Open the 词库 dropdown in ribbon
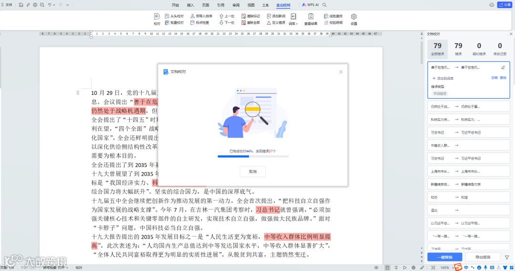This screenshot has width=515, height=271. point(293,19)
